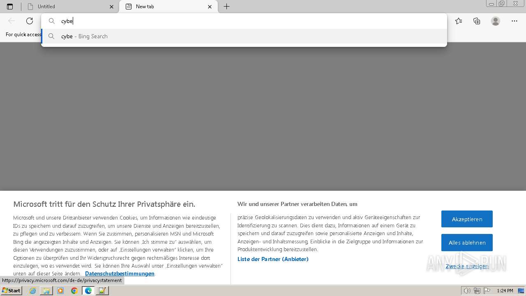Select the New tab tab
This screenshot has width=526, height=296.
click(168, 7)
